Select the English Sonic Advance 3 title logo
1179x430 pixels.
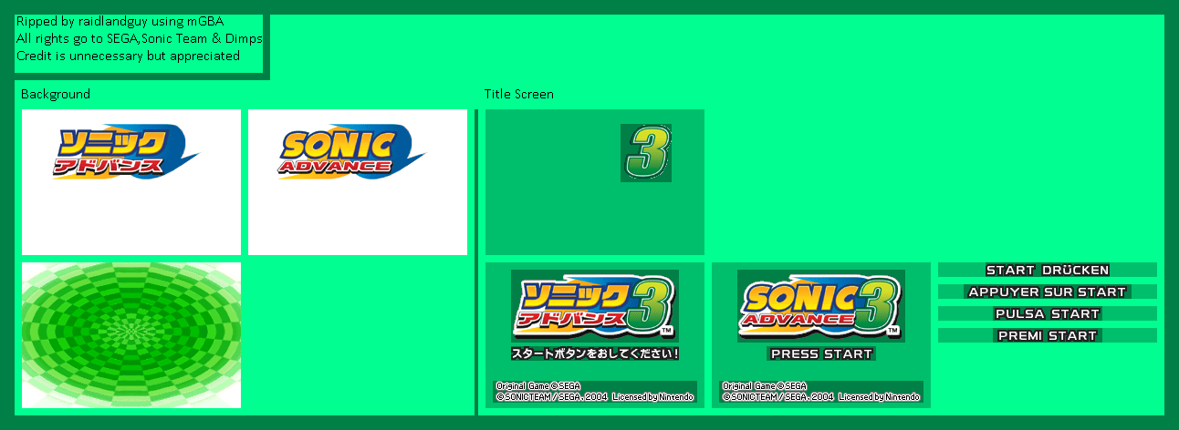pos(821,306)
